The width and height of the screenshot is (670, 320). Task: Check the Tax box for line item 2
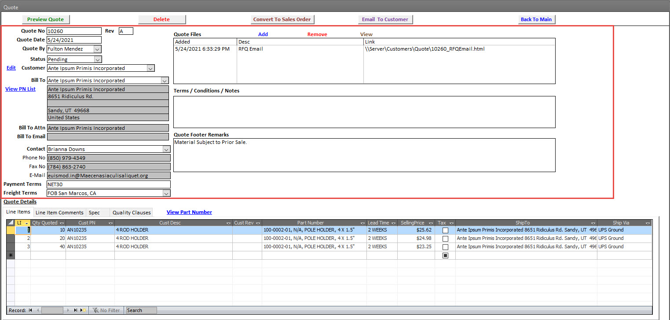coord(445,238)
